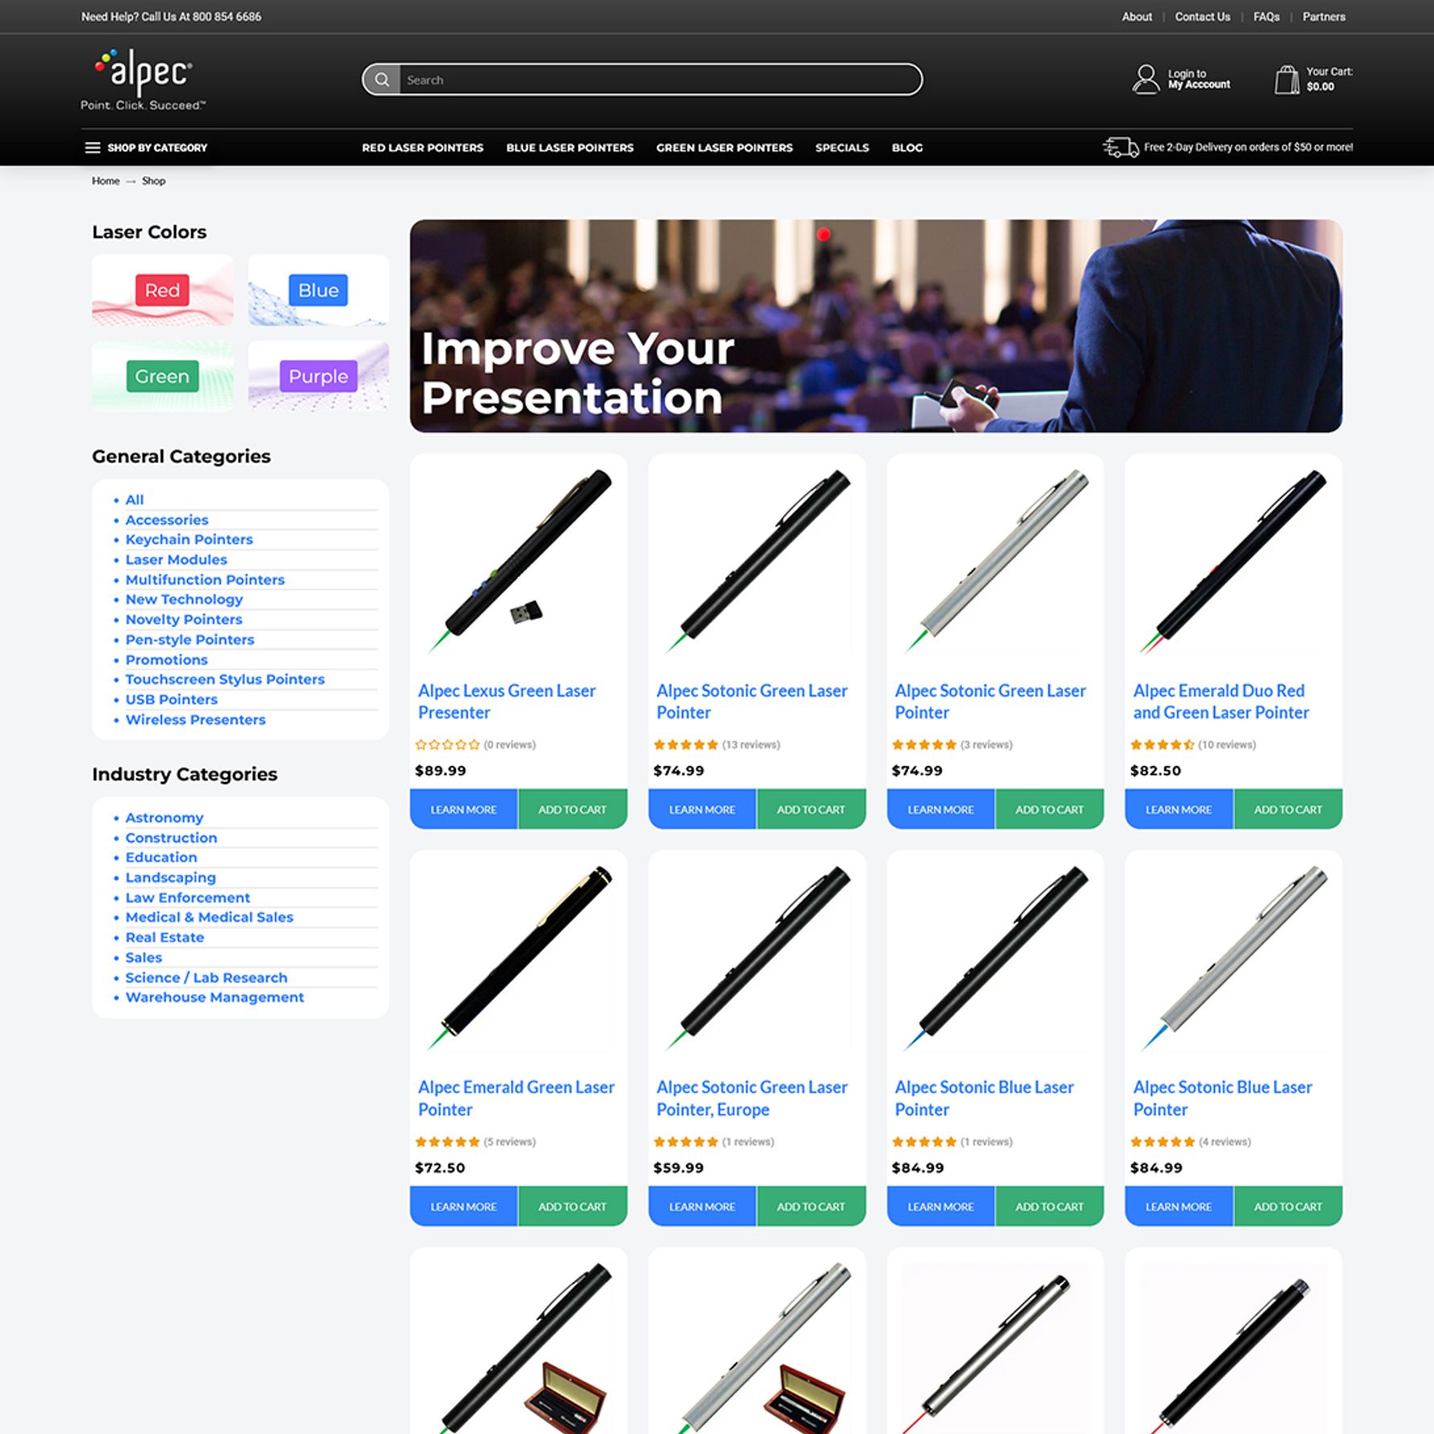The height and width of the screenshot is (1434, 1434).
Task: Open Red Laser Pointers menu item
Action: [423, 148]
